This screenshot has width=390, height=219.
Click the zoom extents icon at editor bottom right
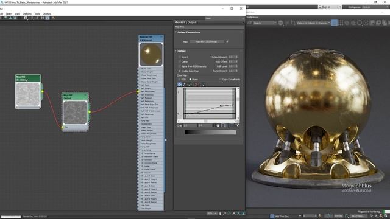pyautogui.click(x=234, y=214)
